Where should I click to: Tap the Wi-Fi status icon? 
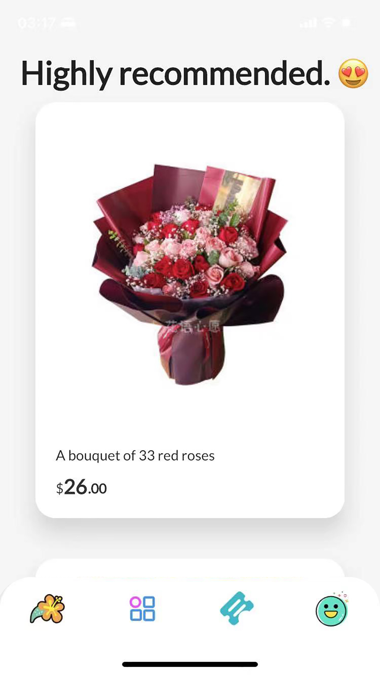pyautogui.click(x=329, y=23)
